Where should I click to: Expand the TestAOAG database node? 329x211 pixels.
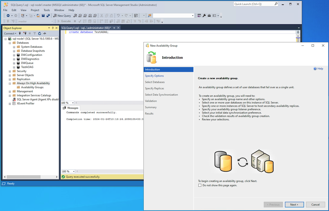coord(14,67)
